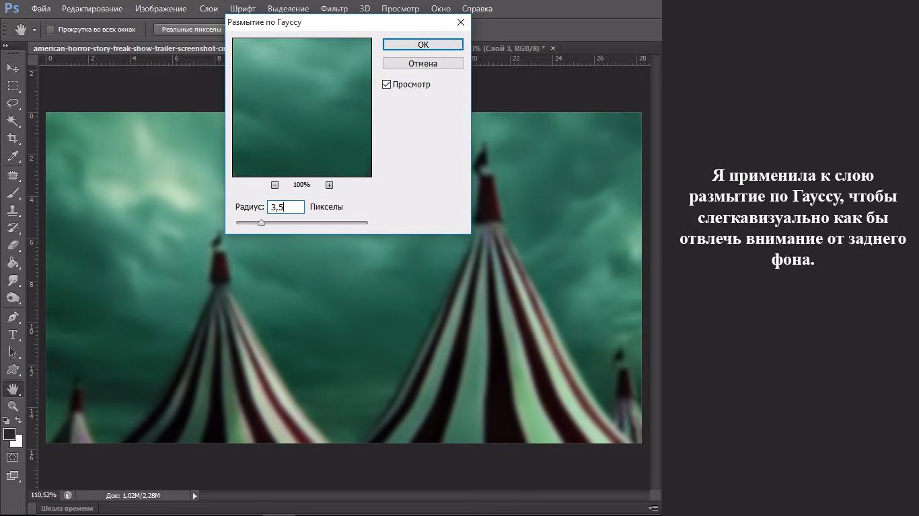Open the Слои menu
The height and width of the screenshot is (516, 919).
point(209,9)
